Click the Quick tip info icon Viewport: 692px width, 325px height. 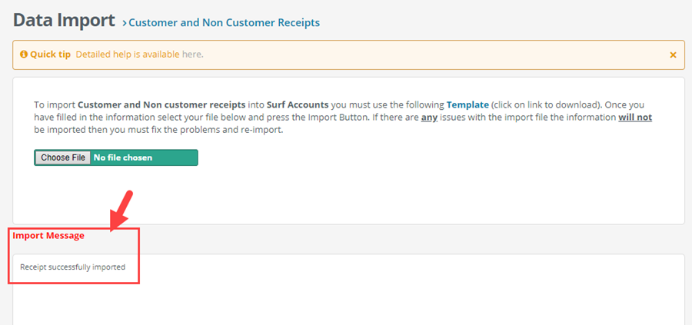click(24, 55)
